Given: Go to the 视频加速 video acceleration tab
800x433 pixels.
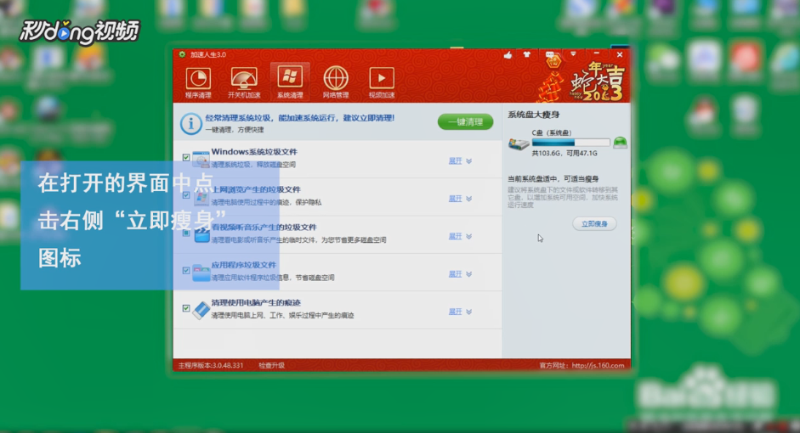Looking at the screenshot, I should [x=382, y=82].
